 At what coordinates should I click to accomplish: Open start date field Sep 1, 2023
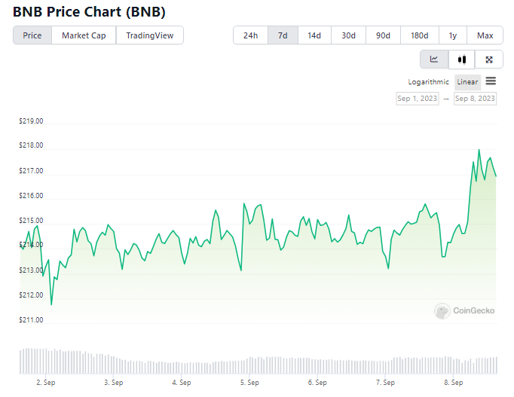click(x=418, y=99)
